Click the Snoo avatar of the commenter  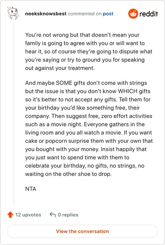click(x=13, y=13)
